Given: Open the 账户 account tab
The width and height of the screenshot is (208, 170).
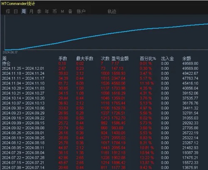Looking at the screenshot, I should pos(81,11).
